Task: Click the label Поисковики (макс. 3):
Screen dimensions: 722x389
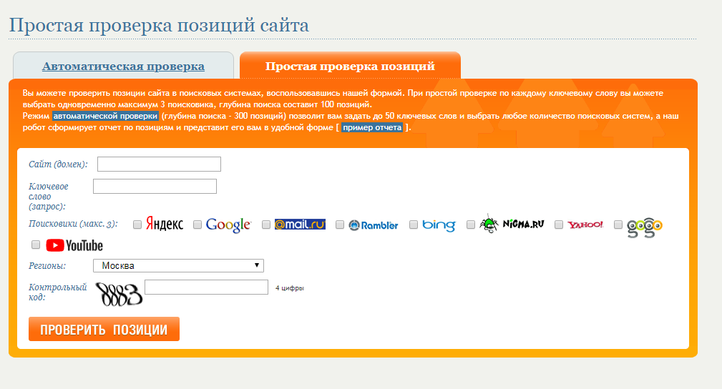Action: pos(73,225)
